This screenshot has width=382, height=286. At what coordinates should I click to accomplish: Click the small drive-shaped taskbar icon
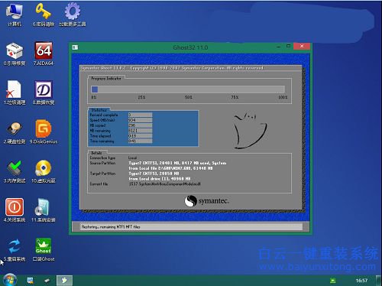47,281
